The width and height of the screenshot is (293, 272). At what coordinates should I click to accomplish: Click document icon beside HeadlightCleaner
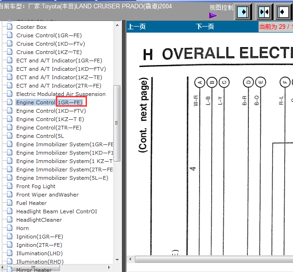pyautogui.click(x=9, y=219)
